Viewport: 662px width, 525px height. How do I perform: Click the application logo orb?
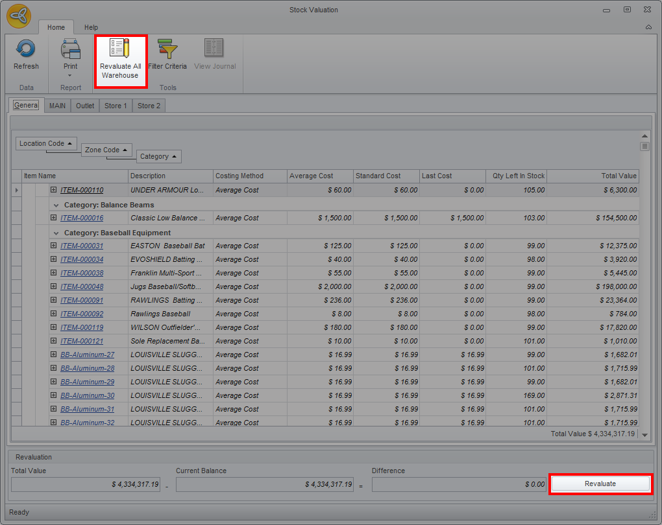tap(19, 17)
